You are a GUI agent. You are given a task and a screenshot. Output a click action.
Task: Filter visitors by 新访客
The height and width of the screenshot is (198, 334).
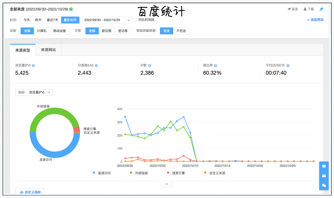(x=107, y=31)
